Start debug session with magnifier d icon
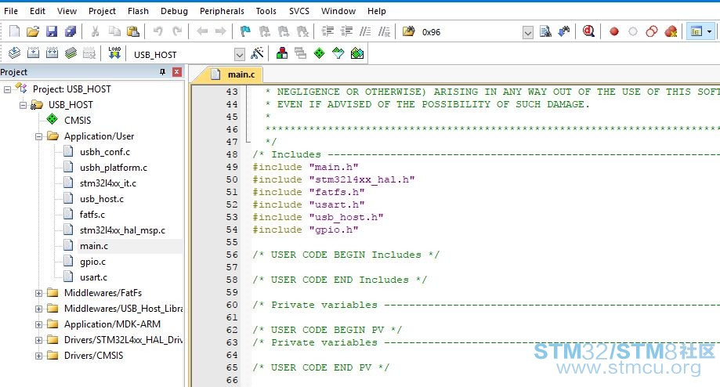 point(588,31)
